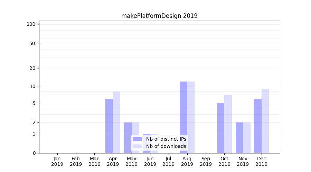The image size is (311, 172).
Task: Click the '50' y-axis tick label
Action: (x=32, y=43)
